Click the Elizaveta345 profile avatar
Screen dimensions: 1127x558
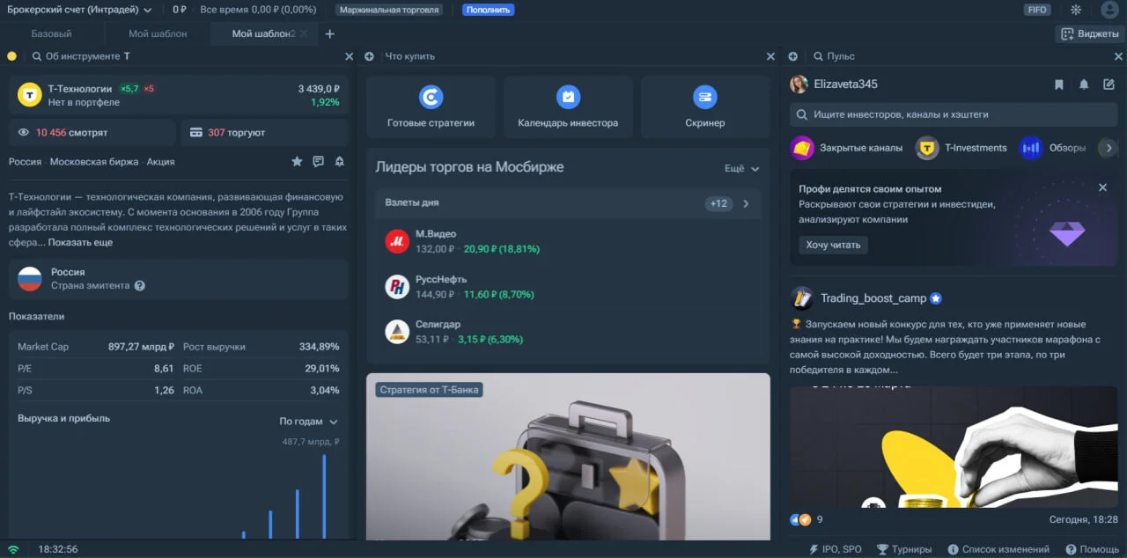799,84
